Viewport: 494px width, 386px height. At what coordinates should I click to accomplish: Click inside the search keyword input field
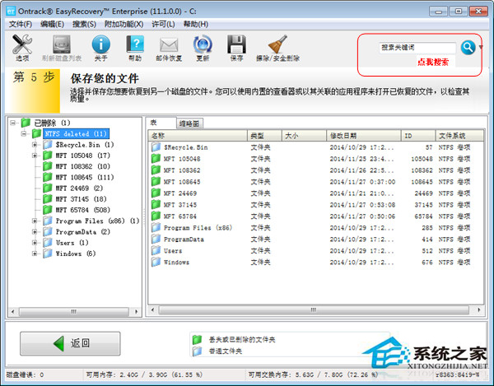pos(417,48)
